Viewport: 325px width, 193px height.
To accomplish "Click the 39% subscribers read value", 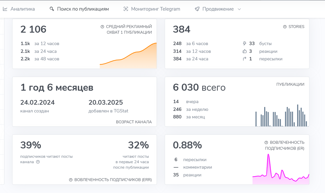I will [x=31, y=145].
